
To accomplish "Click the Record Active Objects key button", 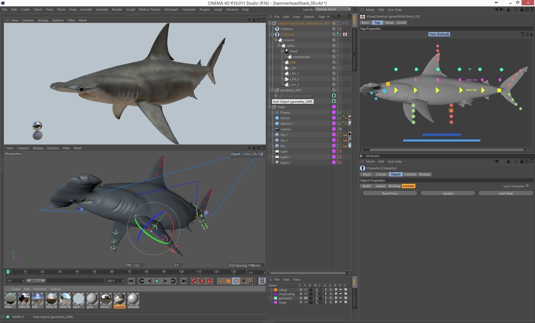I will click(194, 281).
